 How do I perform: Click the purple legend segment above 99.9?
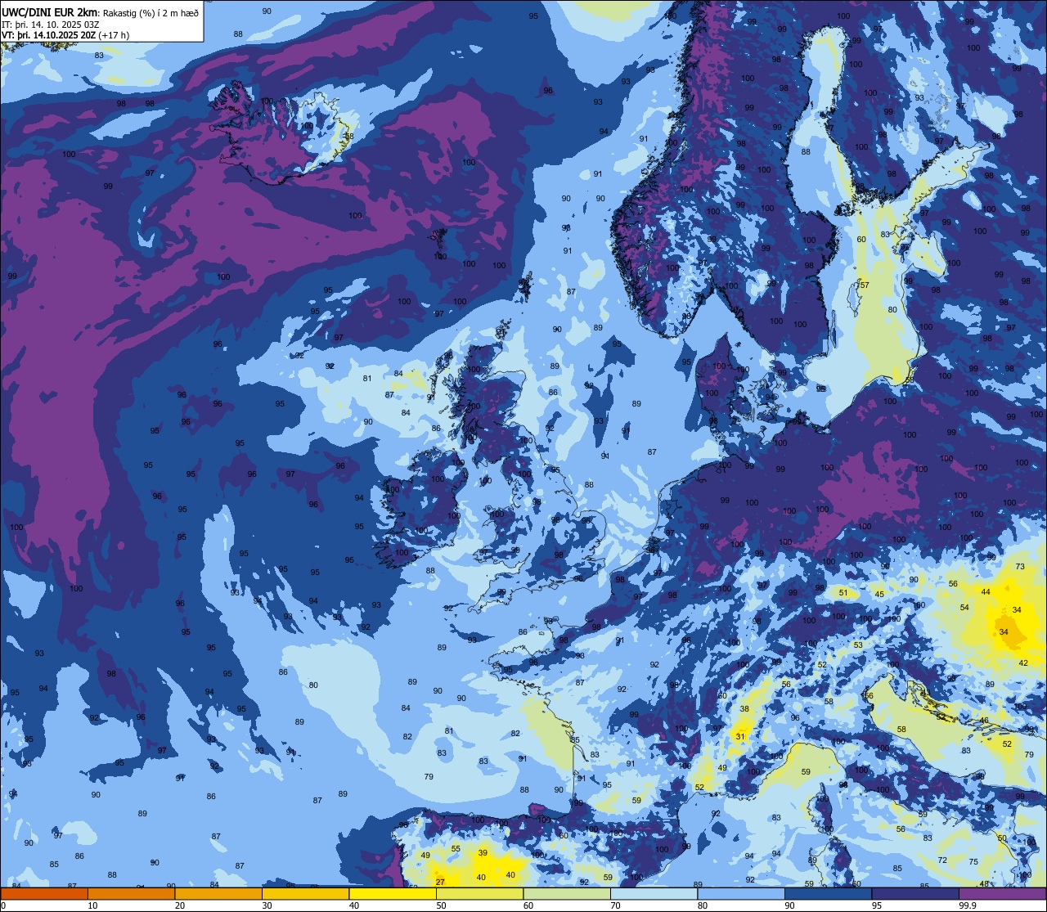click(x=1003, y=894)
